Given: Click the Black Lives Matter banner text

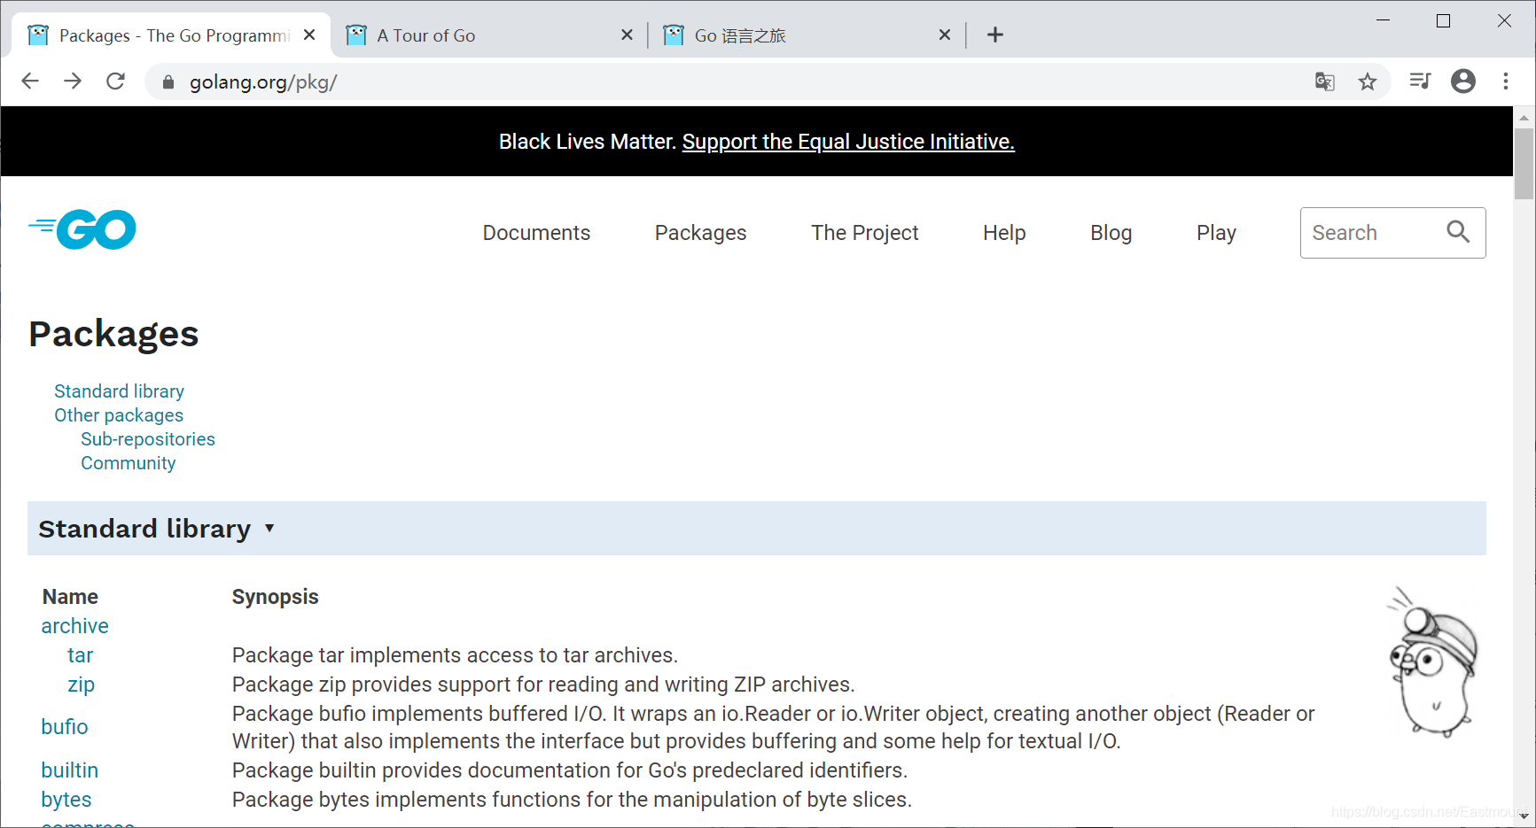Looking at the screenshot, I should (588, 142).
